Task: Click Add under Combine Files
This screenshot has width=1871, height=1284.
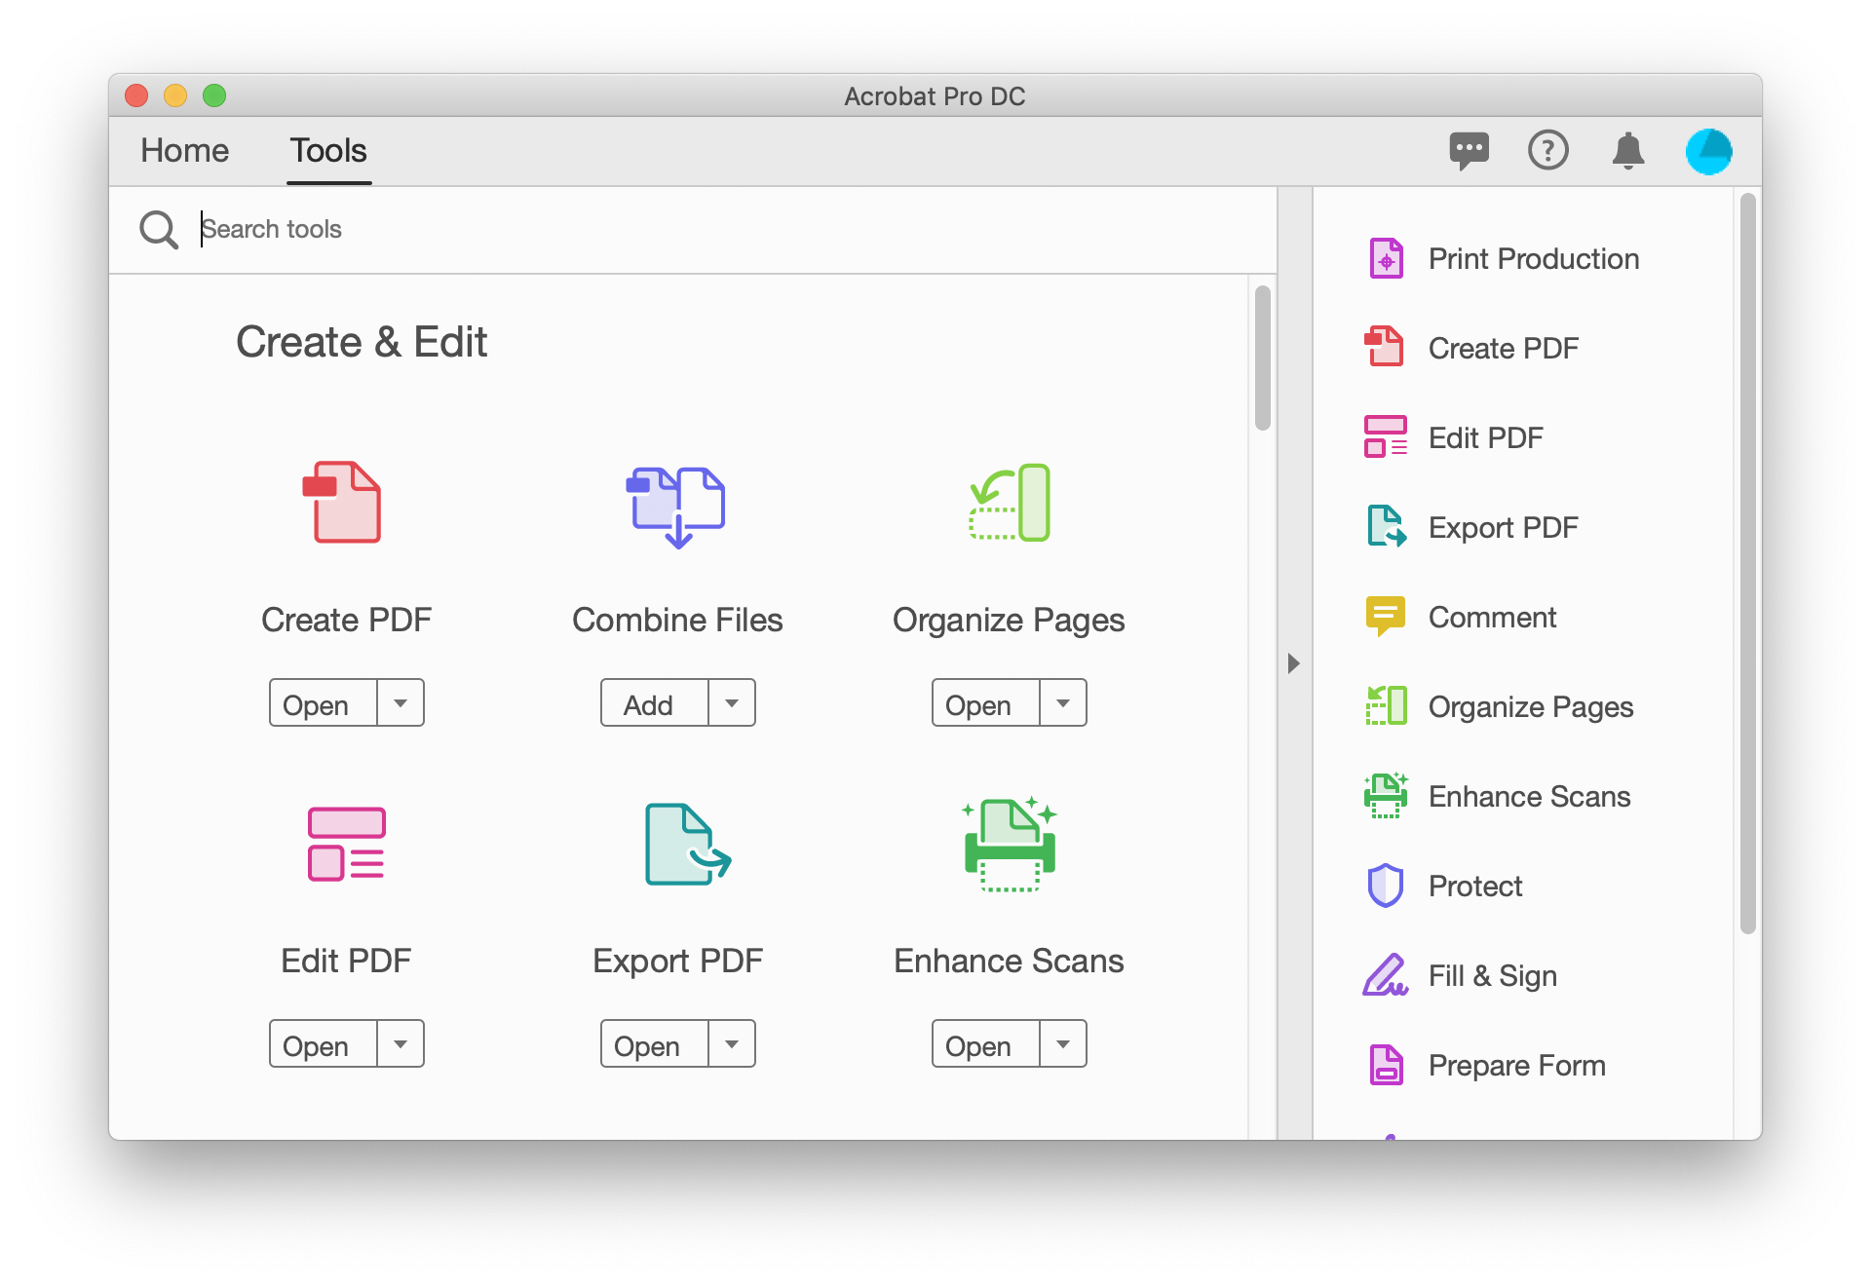Action: (x=654, y=702)
